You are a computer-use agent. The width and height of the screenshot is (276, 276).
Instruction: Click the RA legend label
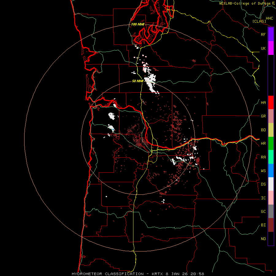click(x=263, y=157)
